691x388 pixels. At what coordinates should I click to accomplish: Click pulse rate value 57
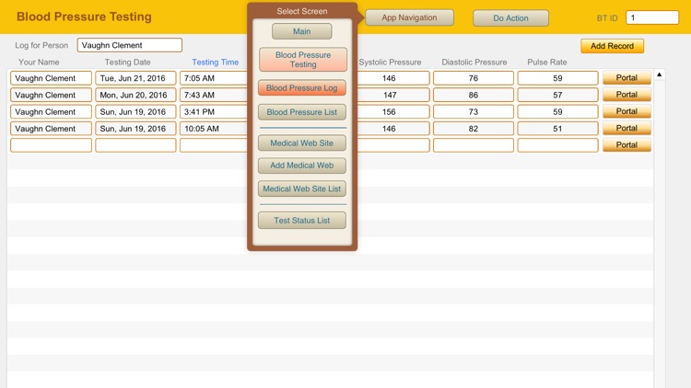tap(557, 95)
